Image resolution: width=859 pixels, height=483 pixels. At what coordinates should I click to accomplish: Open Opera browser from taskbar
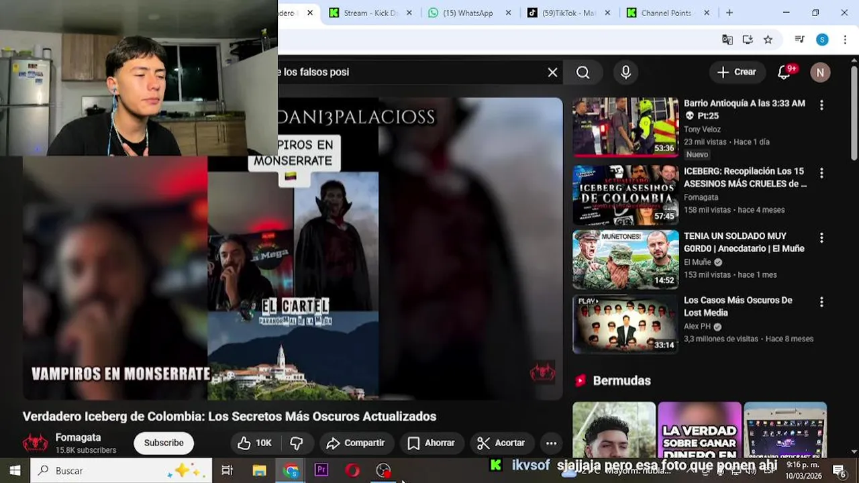coord(352,470)
